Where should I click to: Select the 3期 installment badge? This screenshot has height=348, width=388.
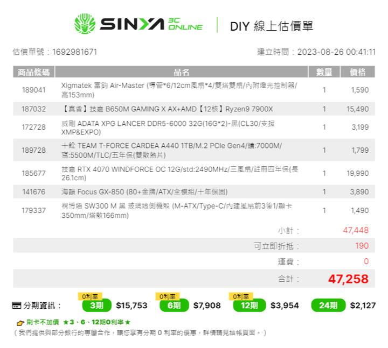(97, 306)
